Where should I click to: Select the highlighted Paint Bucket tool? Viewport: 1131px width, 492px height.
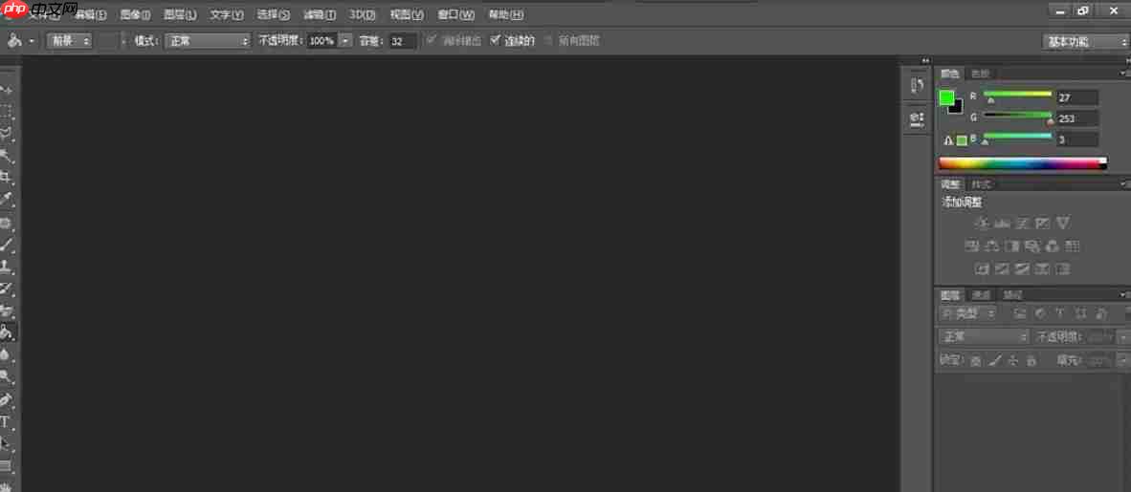[x=8, y=332]
